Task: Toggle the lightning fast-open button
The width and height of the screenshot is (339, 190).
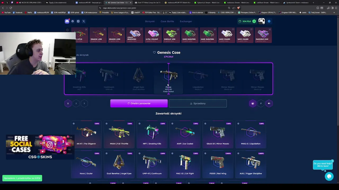Action: pyautogui.click(x=261, y=103)
